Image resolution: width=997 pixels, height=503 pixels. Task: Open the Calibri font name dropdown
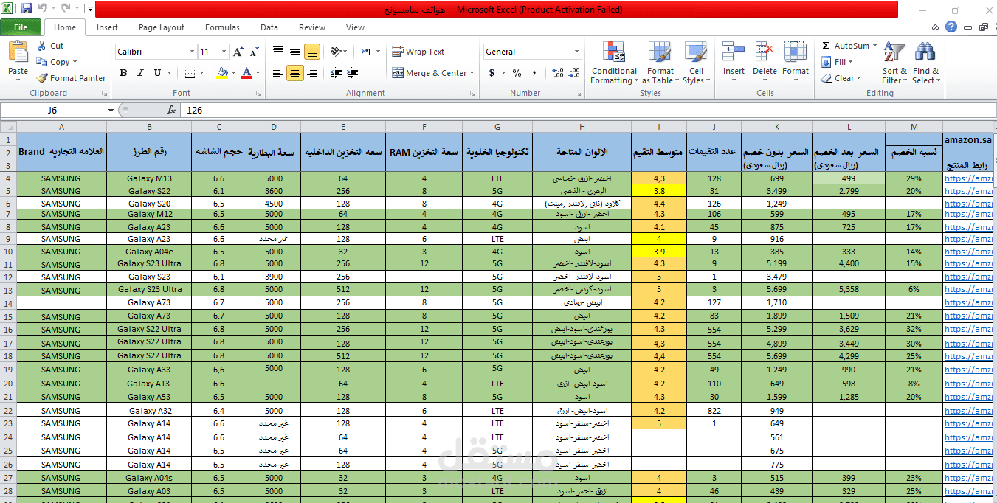point(192,52)
